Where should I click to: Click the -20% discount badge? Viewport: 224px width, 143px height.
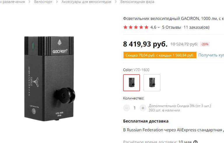[205, 44]
